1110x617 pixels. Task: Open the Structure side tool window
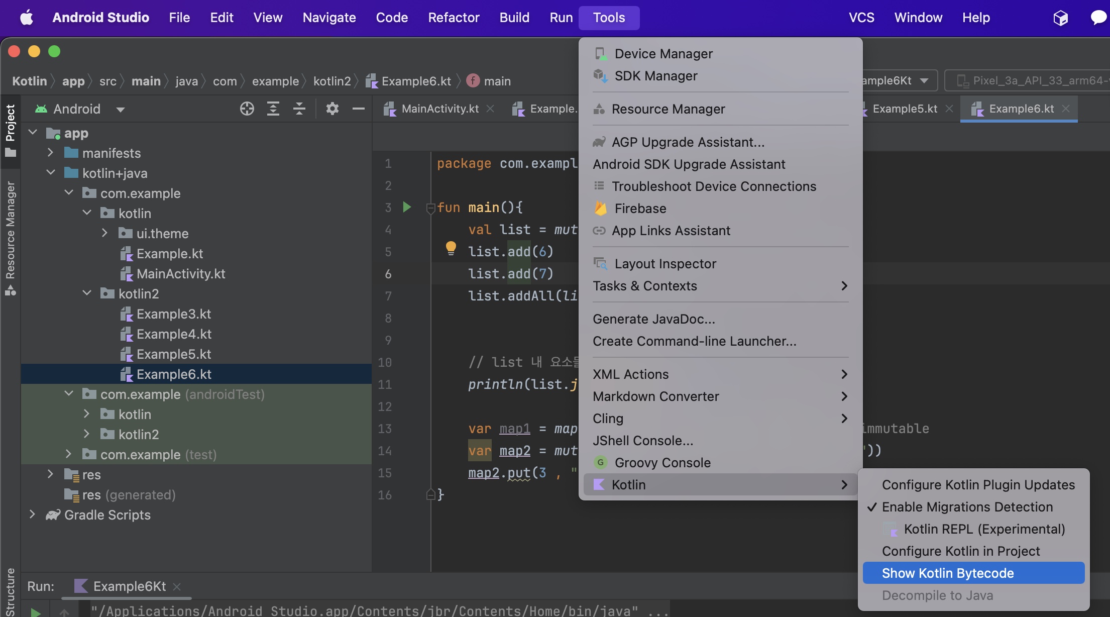click(x=11, y=592)
